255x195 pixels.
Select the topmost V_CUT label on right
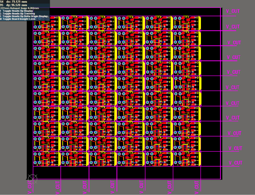[x=233, y=11]
